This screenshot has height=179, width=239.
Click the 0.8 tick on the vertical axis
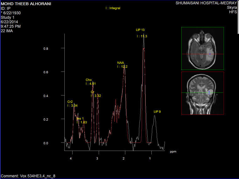(x=46, y=49)
